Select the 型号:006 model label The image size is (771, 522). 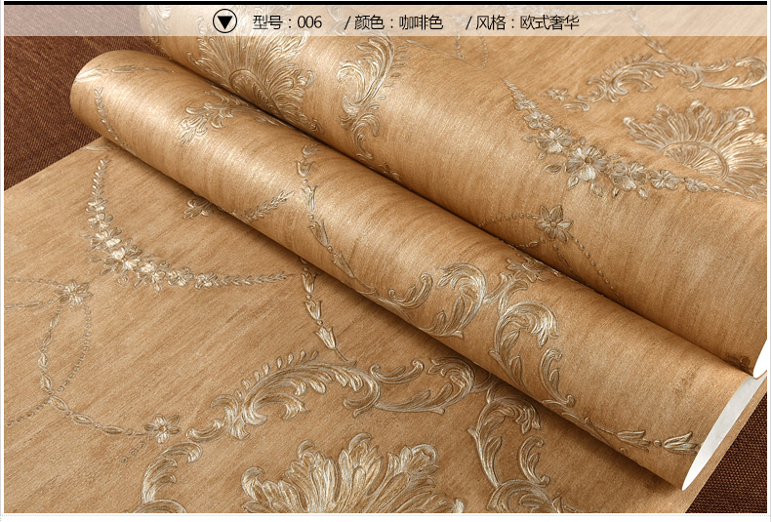click(x=287, y=22)
